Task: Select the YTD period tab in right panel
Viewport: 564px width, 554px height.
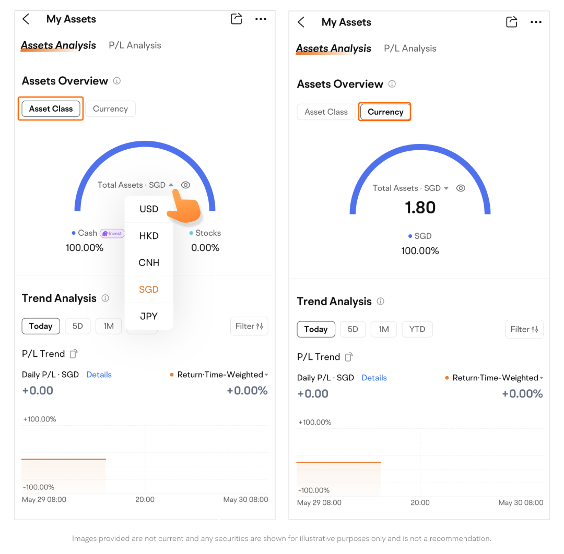Action: [x=417, y=329]
